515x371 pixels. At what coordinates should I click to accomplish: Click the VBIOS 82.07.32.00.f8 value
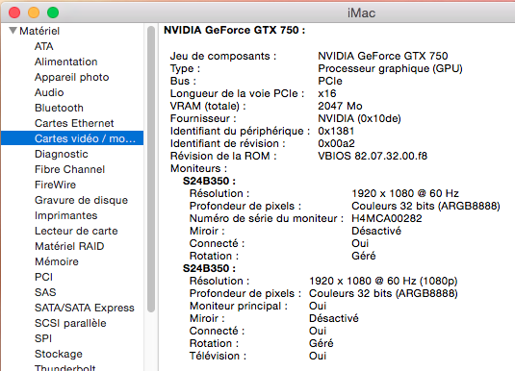pos(373,156)
